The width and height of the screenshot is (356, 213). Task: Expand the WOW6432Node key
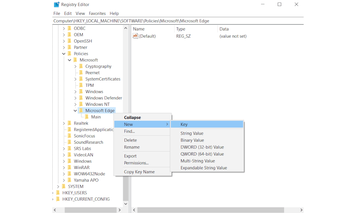click(64, 174)
